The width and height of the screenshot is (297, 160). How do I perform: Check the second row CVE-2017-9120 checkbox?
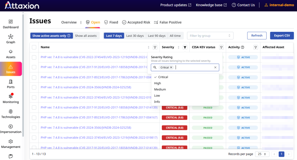[x=34, y=67]
